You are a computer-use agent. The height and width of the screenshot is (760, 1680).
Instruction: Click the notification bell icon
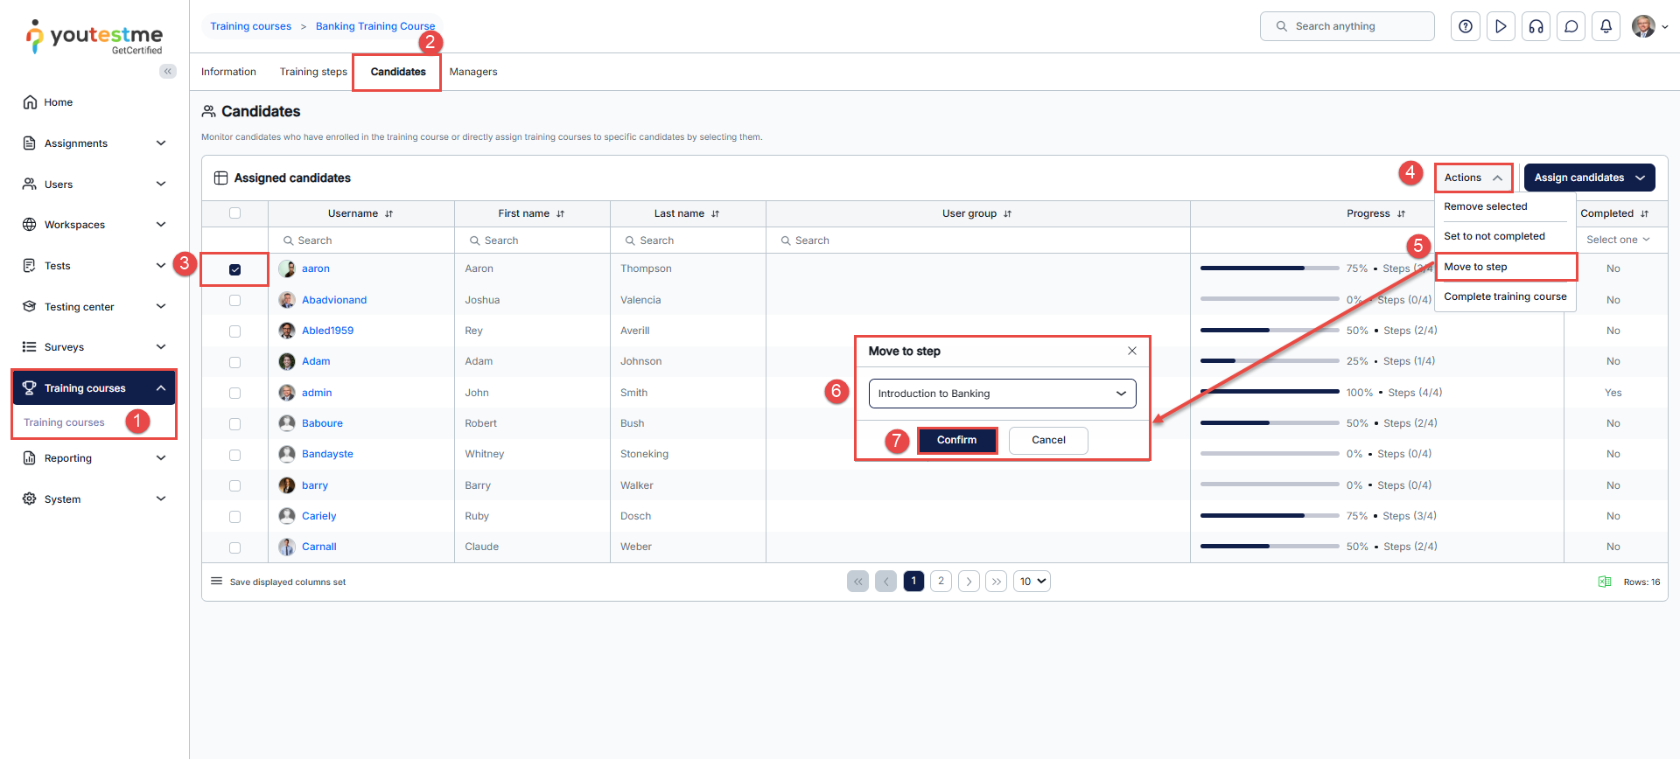1606,26
